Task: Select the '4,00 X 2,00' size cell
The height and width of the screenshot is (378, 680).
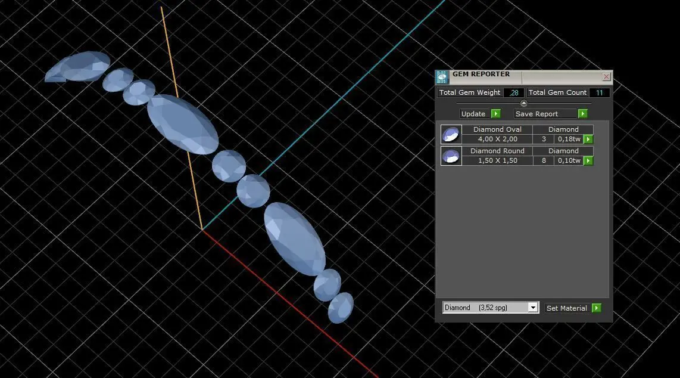Action: (x=497, y=139)
